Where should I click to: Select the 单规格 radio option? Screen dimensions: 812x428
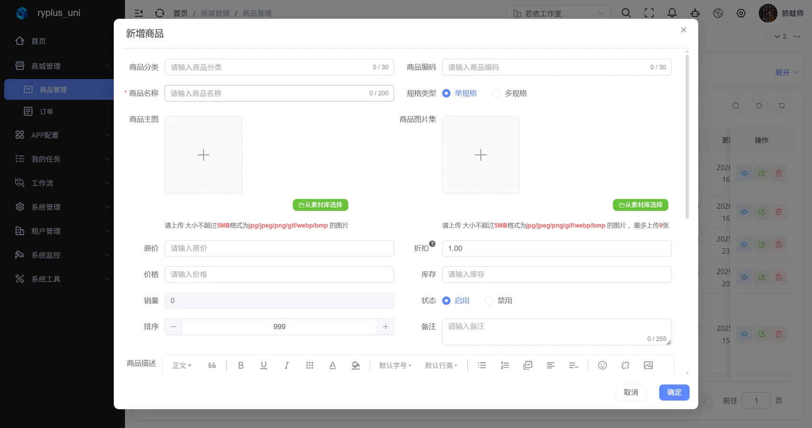pos(459,93)
